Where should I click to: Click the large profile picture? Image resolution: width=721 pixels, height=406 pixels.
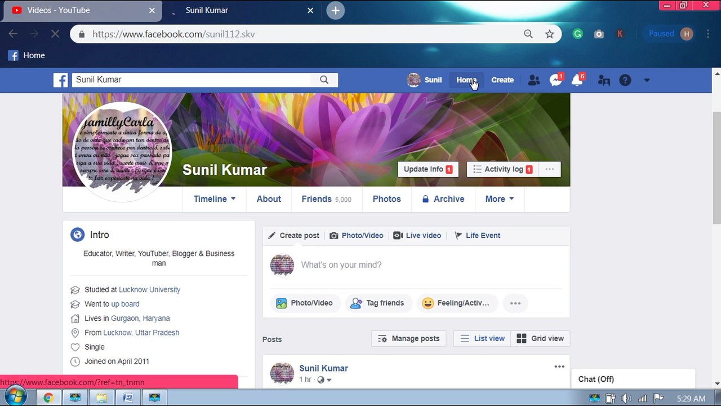pos(122,150)
